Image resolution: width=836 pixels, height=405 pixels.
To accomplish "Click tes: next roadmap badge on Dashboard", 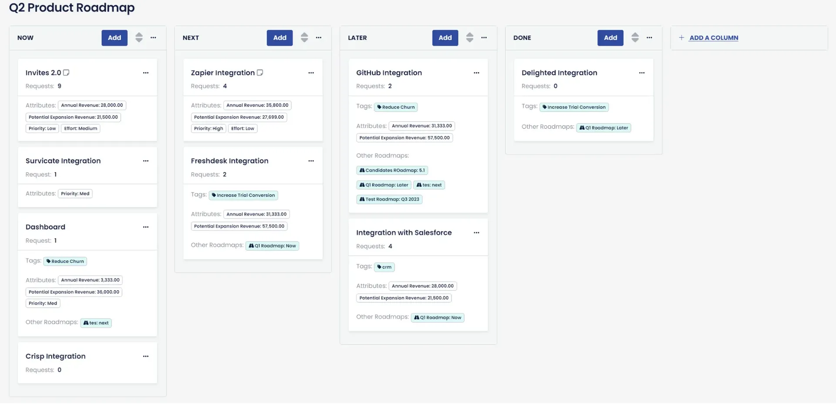I will pyautogui.click(x=96, y=323).
